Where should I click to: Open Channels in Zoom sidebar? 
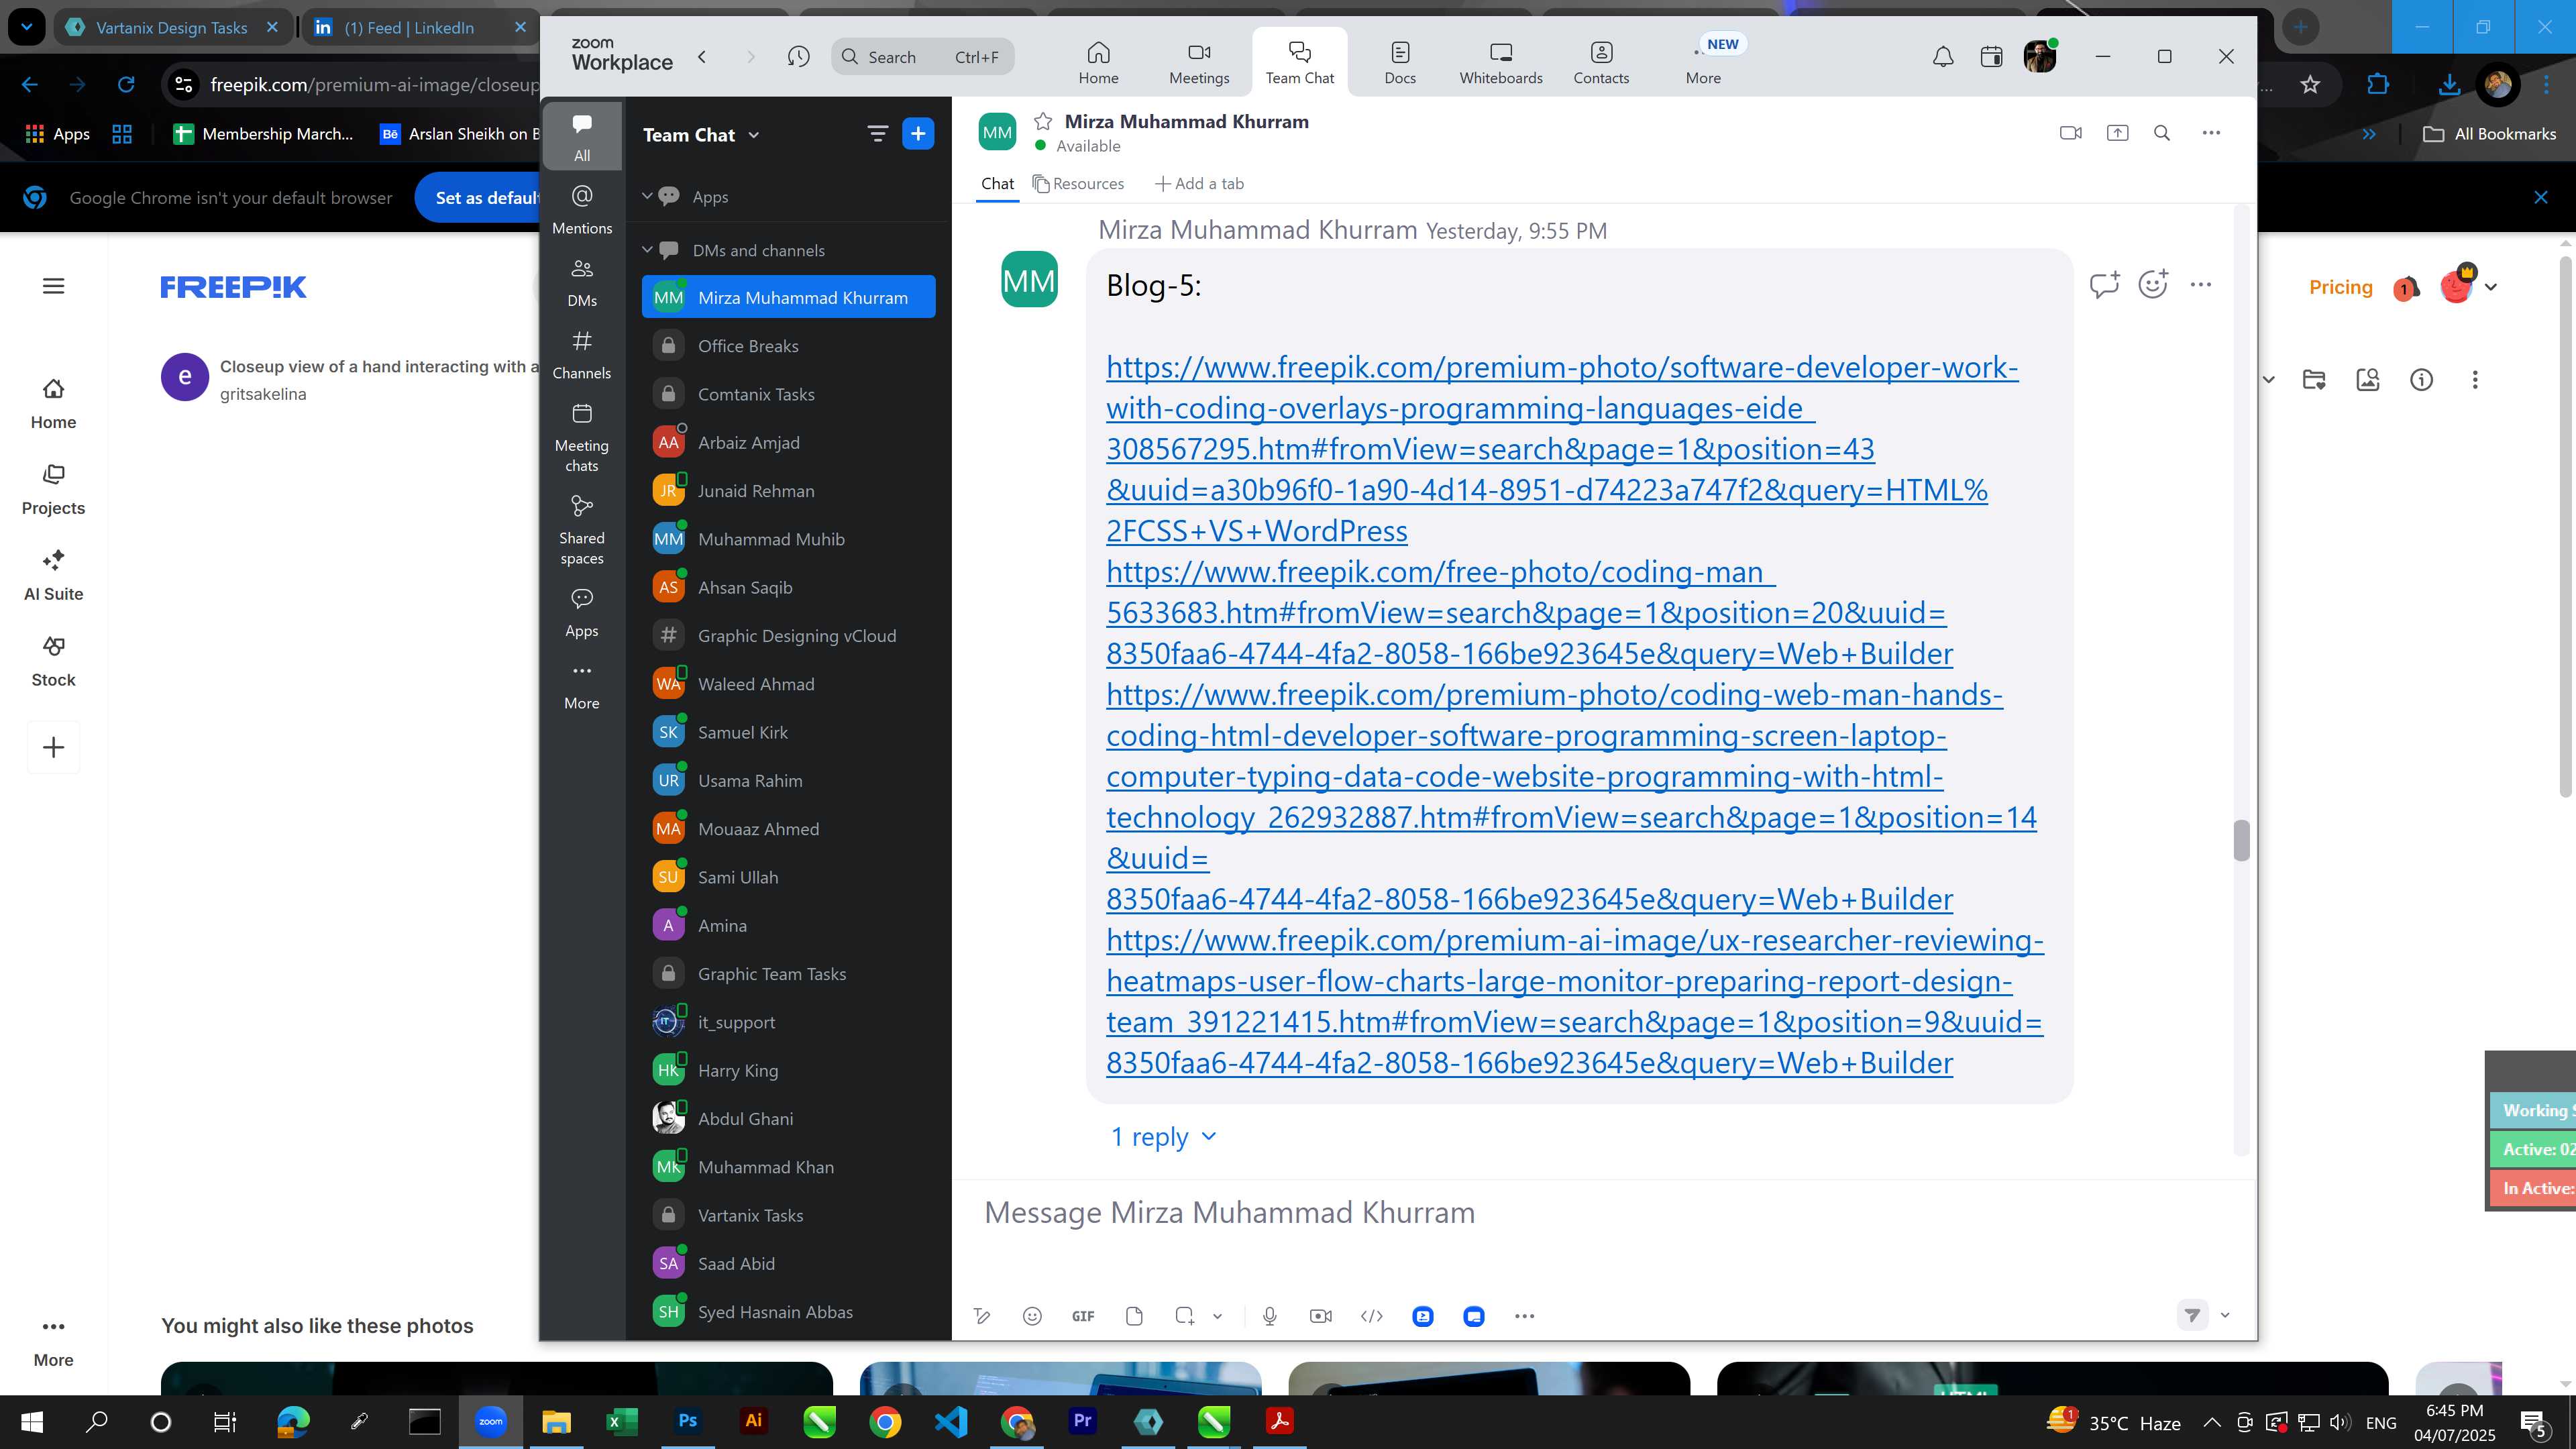coord(582,355)
